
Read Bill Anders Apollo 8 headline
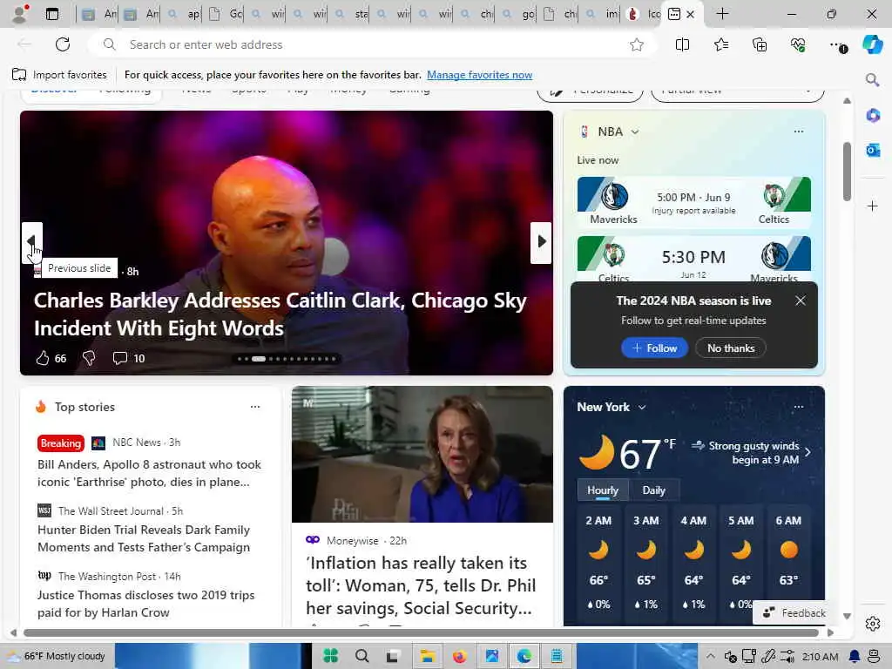tap(149, 473)
